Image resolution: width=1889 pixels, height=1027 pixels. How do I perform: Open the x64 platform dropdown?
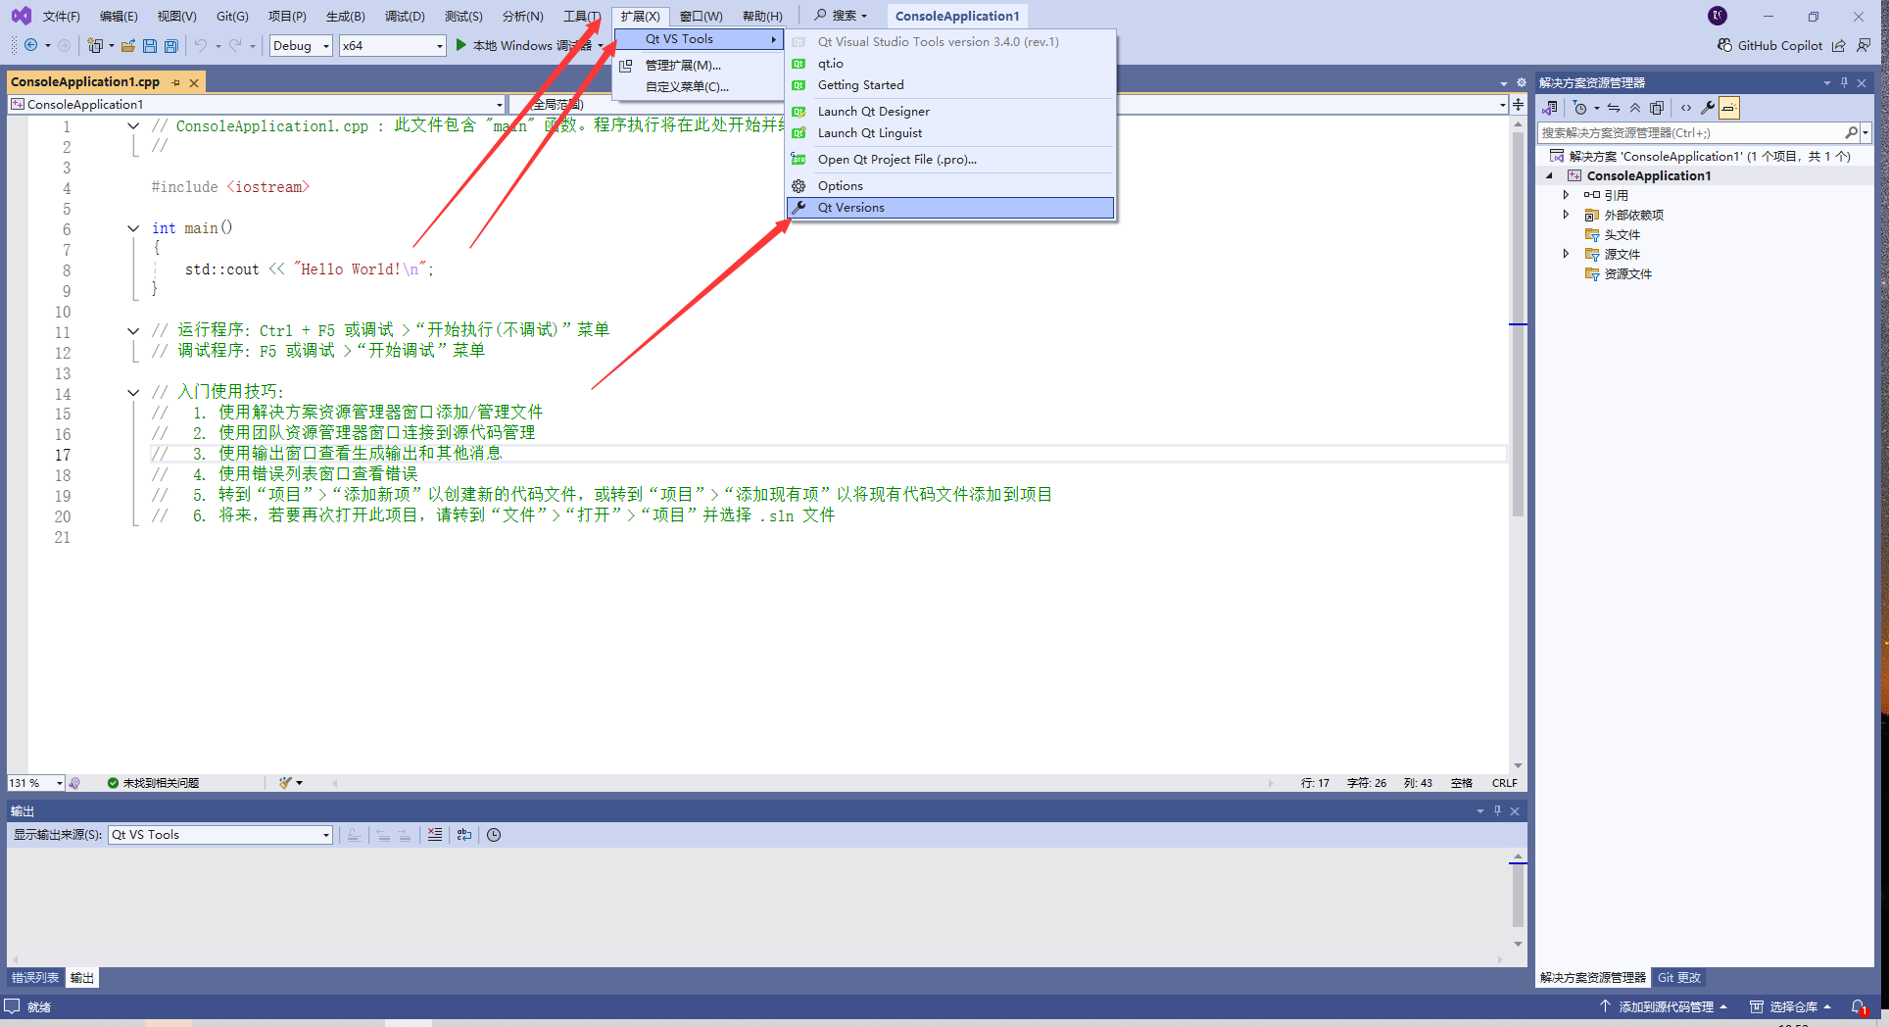pos(392,45)
